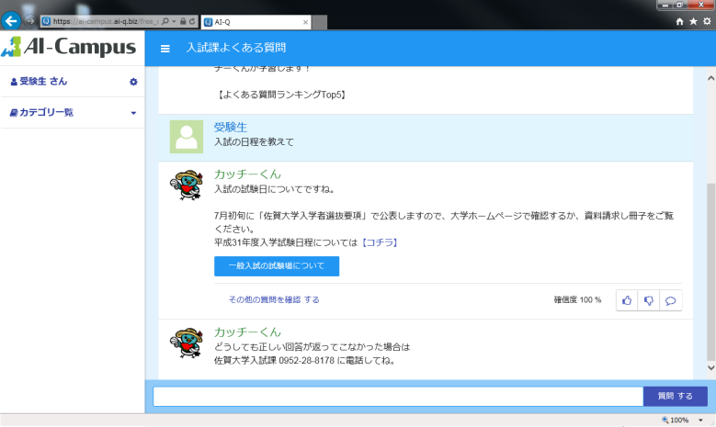Maximize the browser window
Viewport: 716px width, 427px height.
[679, 5]
